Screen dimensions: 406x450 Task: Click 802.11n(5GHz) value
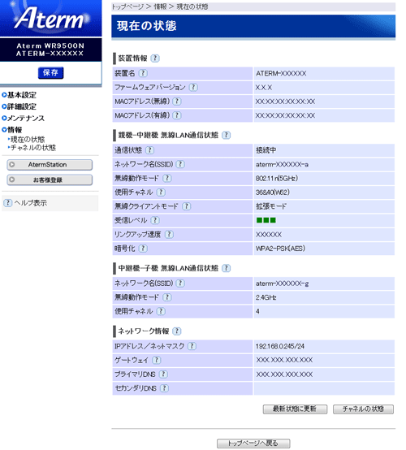277,178
